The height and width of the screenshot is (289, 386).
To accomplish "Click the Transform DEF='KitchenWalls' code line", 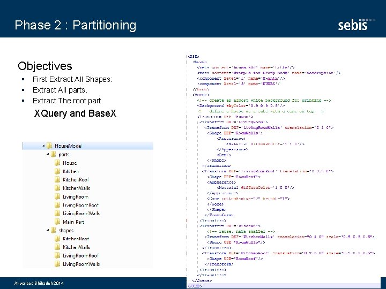I will [x=289, y=237].
